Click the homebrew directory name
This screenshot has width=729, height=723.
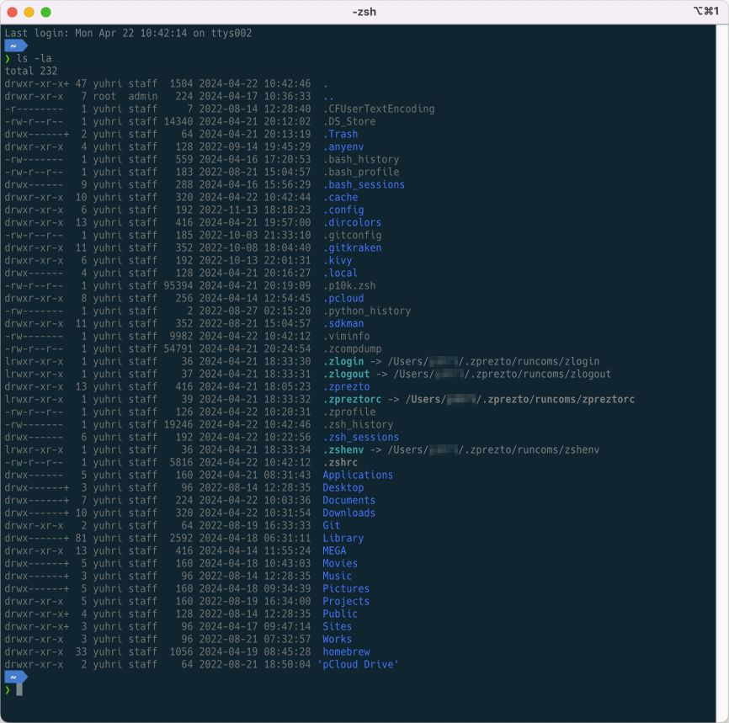tap(346, 651)
